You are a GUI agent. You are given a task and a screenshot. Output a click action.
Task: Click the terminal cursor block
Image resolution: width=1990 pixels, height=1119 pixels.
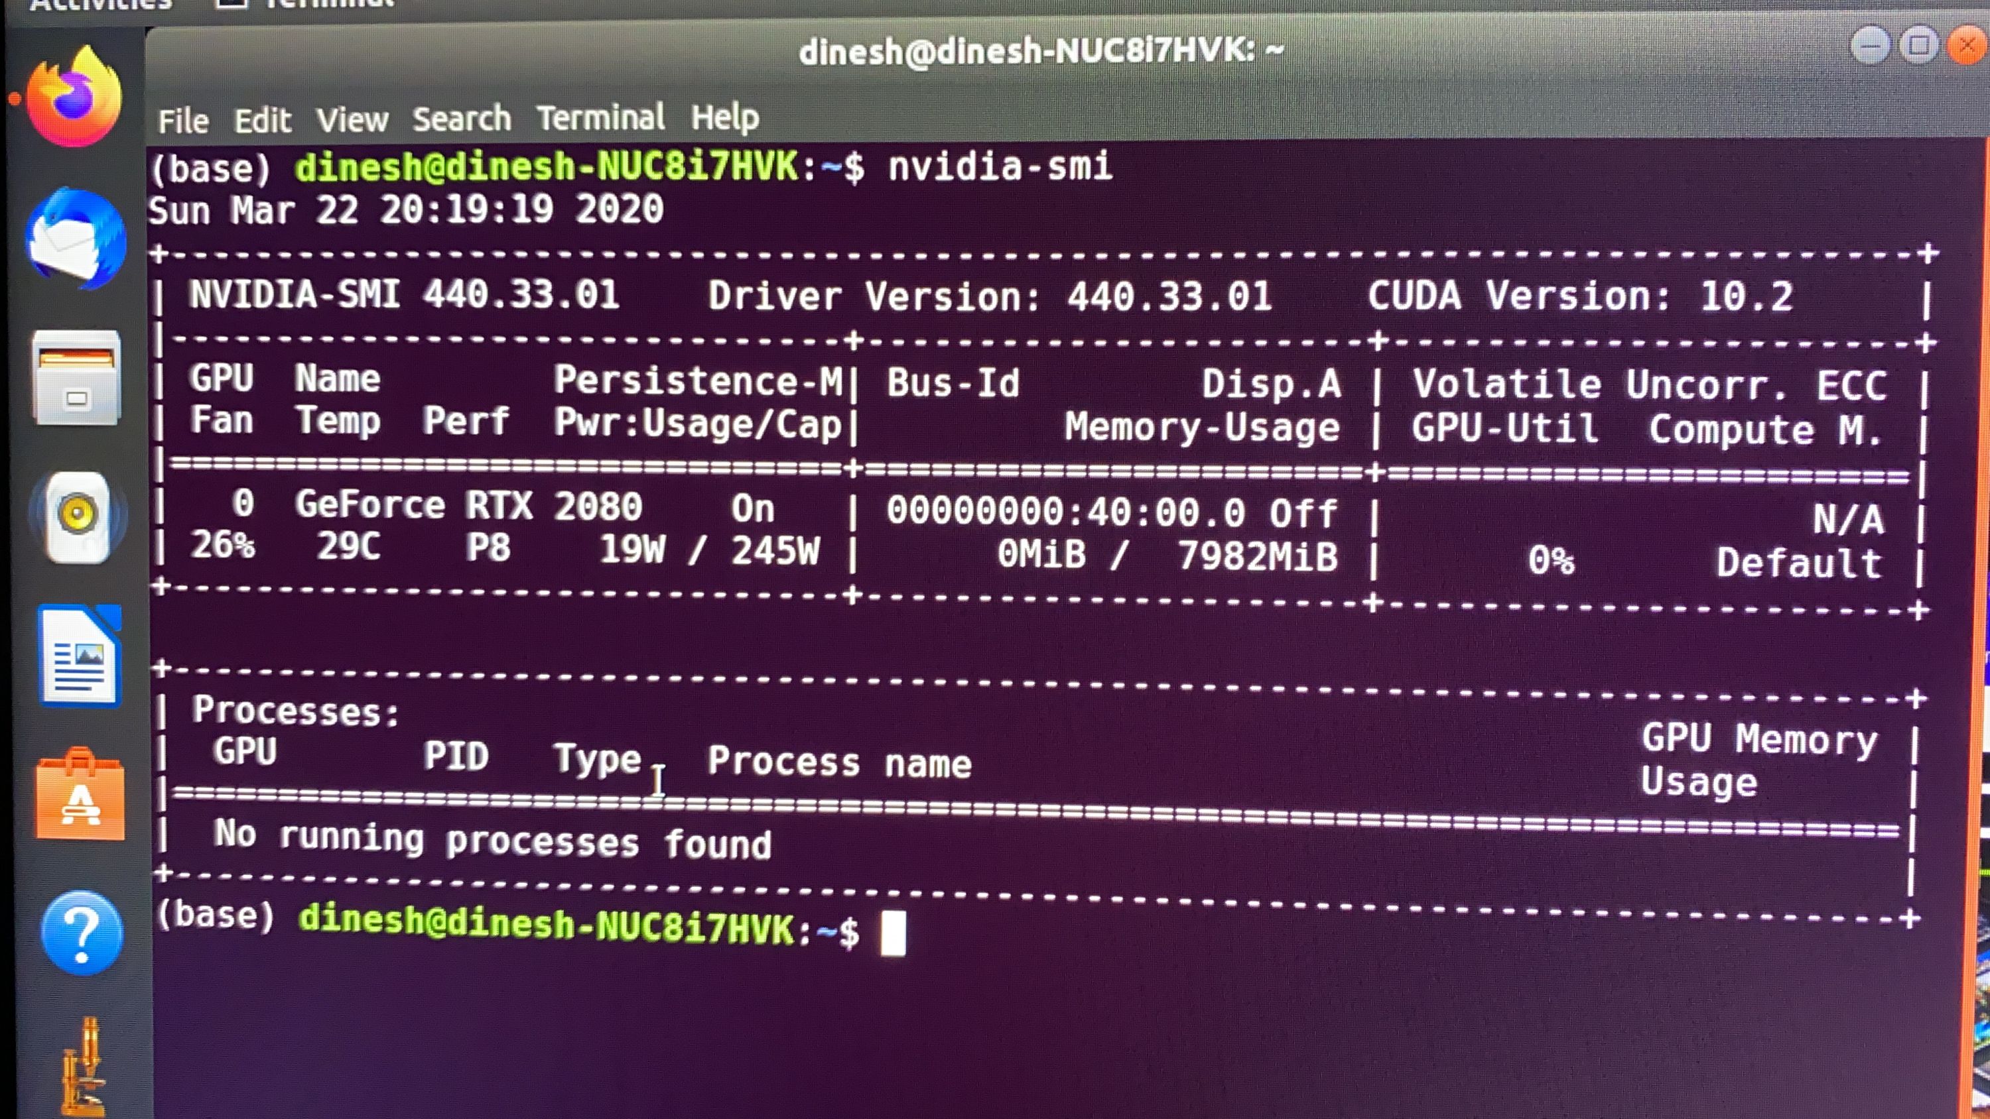click(x=893, y=933)
